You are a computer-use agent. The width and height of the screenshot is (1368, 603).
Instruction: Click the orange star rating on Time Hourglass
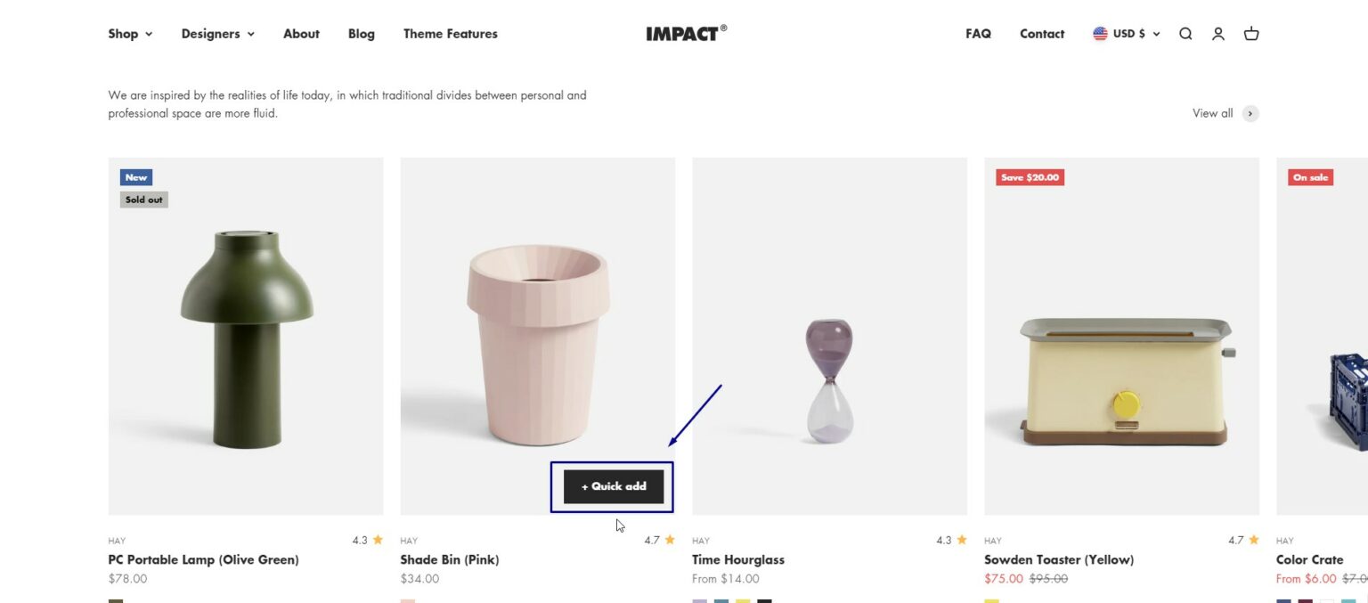962,540
